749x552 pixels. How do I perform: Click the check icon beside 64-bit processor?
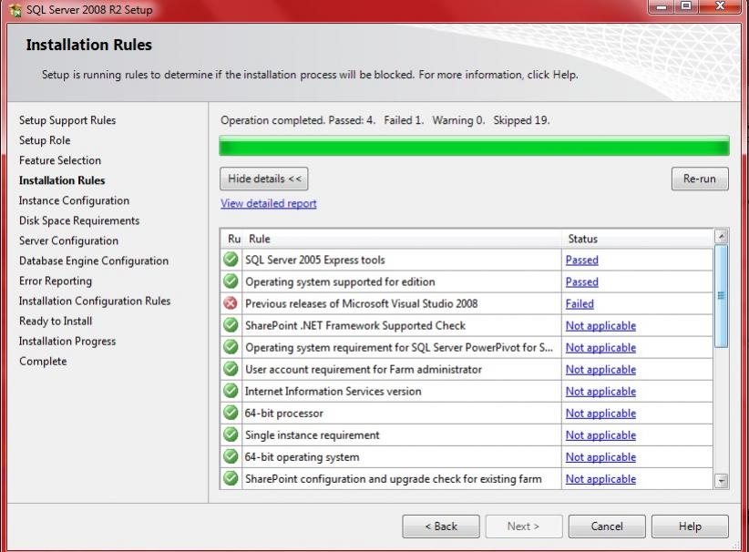[231, 413]
